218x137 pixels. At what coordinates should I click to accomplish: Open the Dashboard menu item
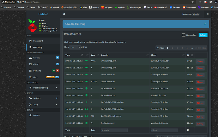(x=43, y=41)
